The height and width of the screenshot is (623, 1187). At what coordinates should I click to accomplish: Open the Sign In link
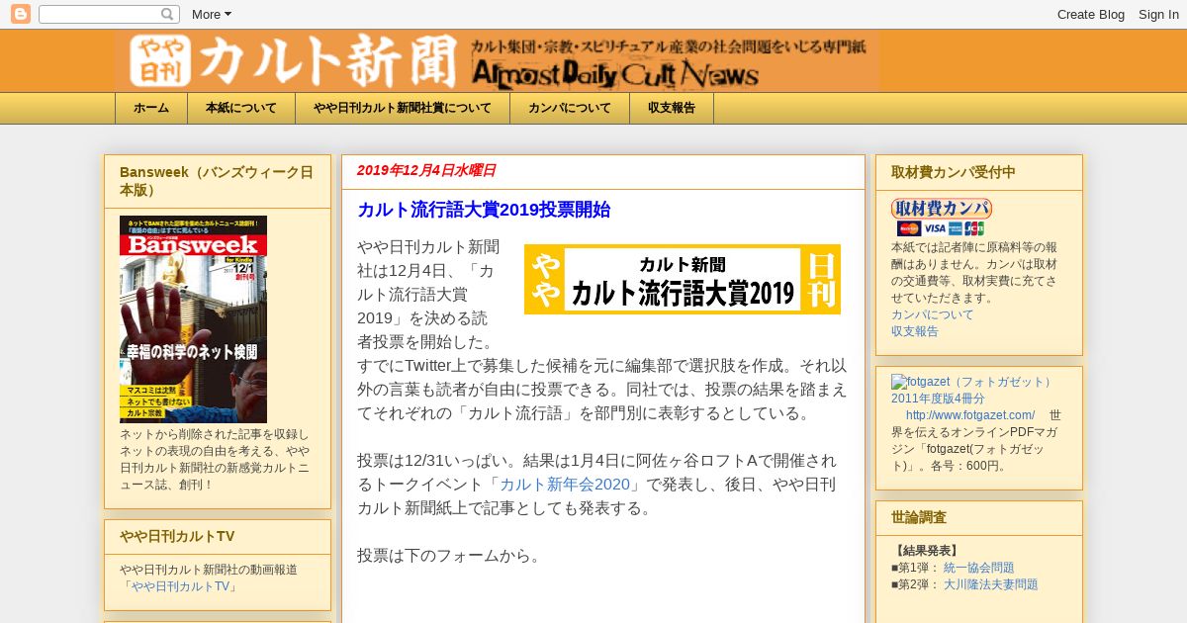[x=1158, y=14]
